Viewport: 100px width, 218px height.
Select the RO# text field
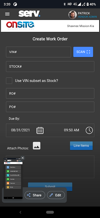pos(50,93)
